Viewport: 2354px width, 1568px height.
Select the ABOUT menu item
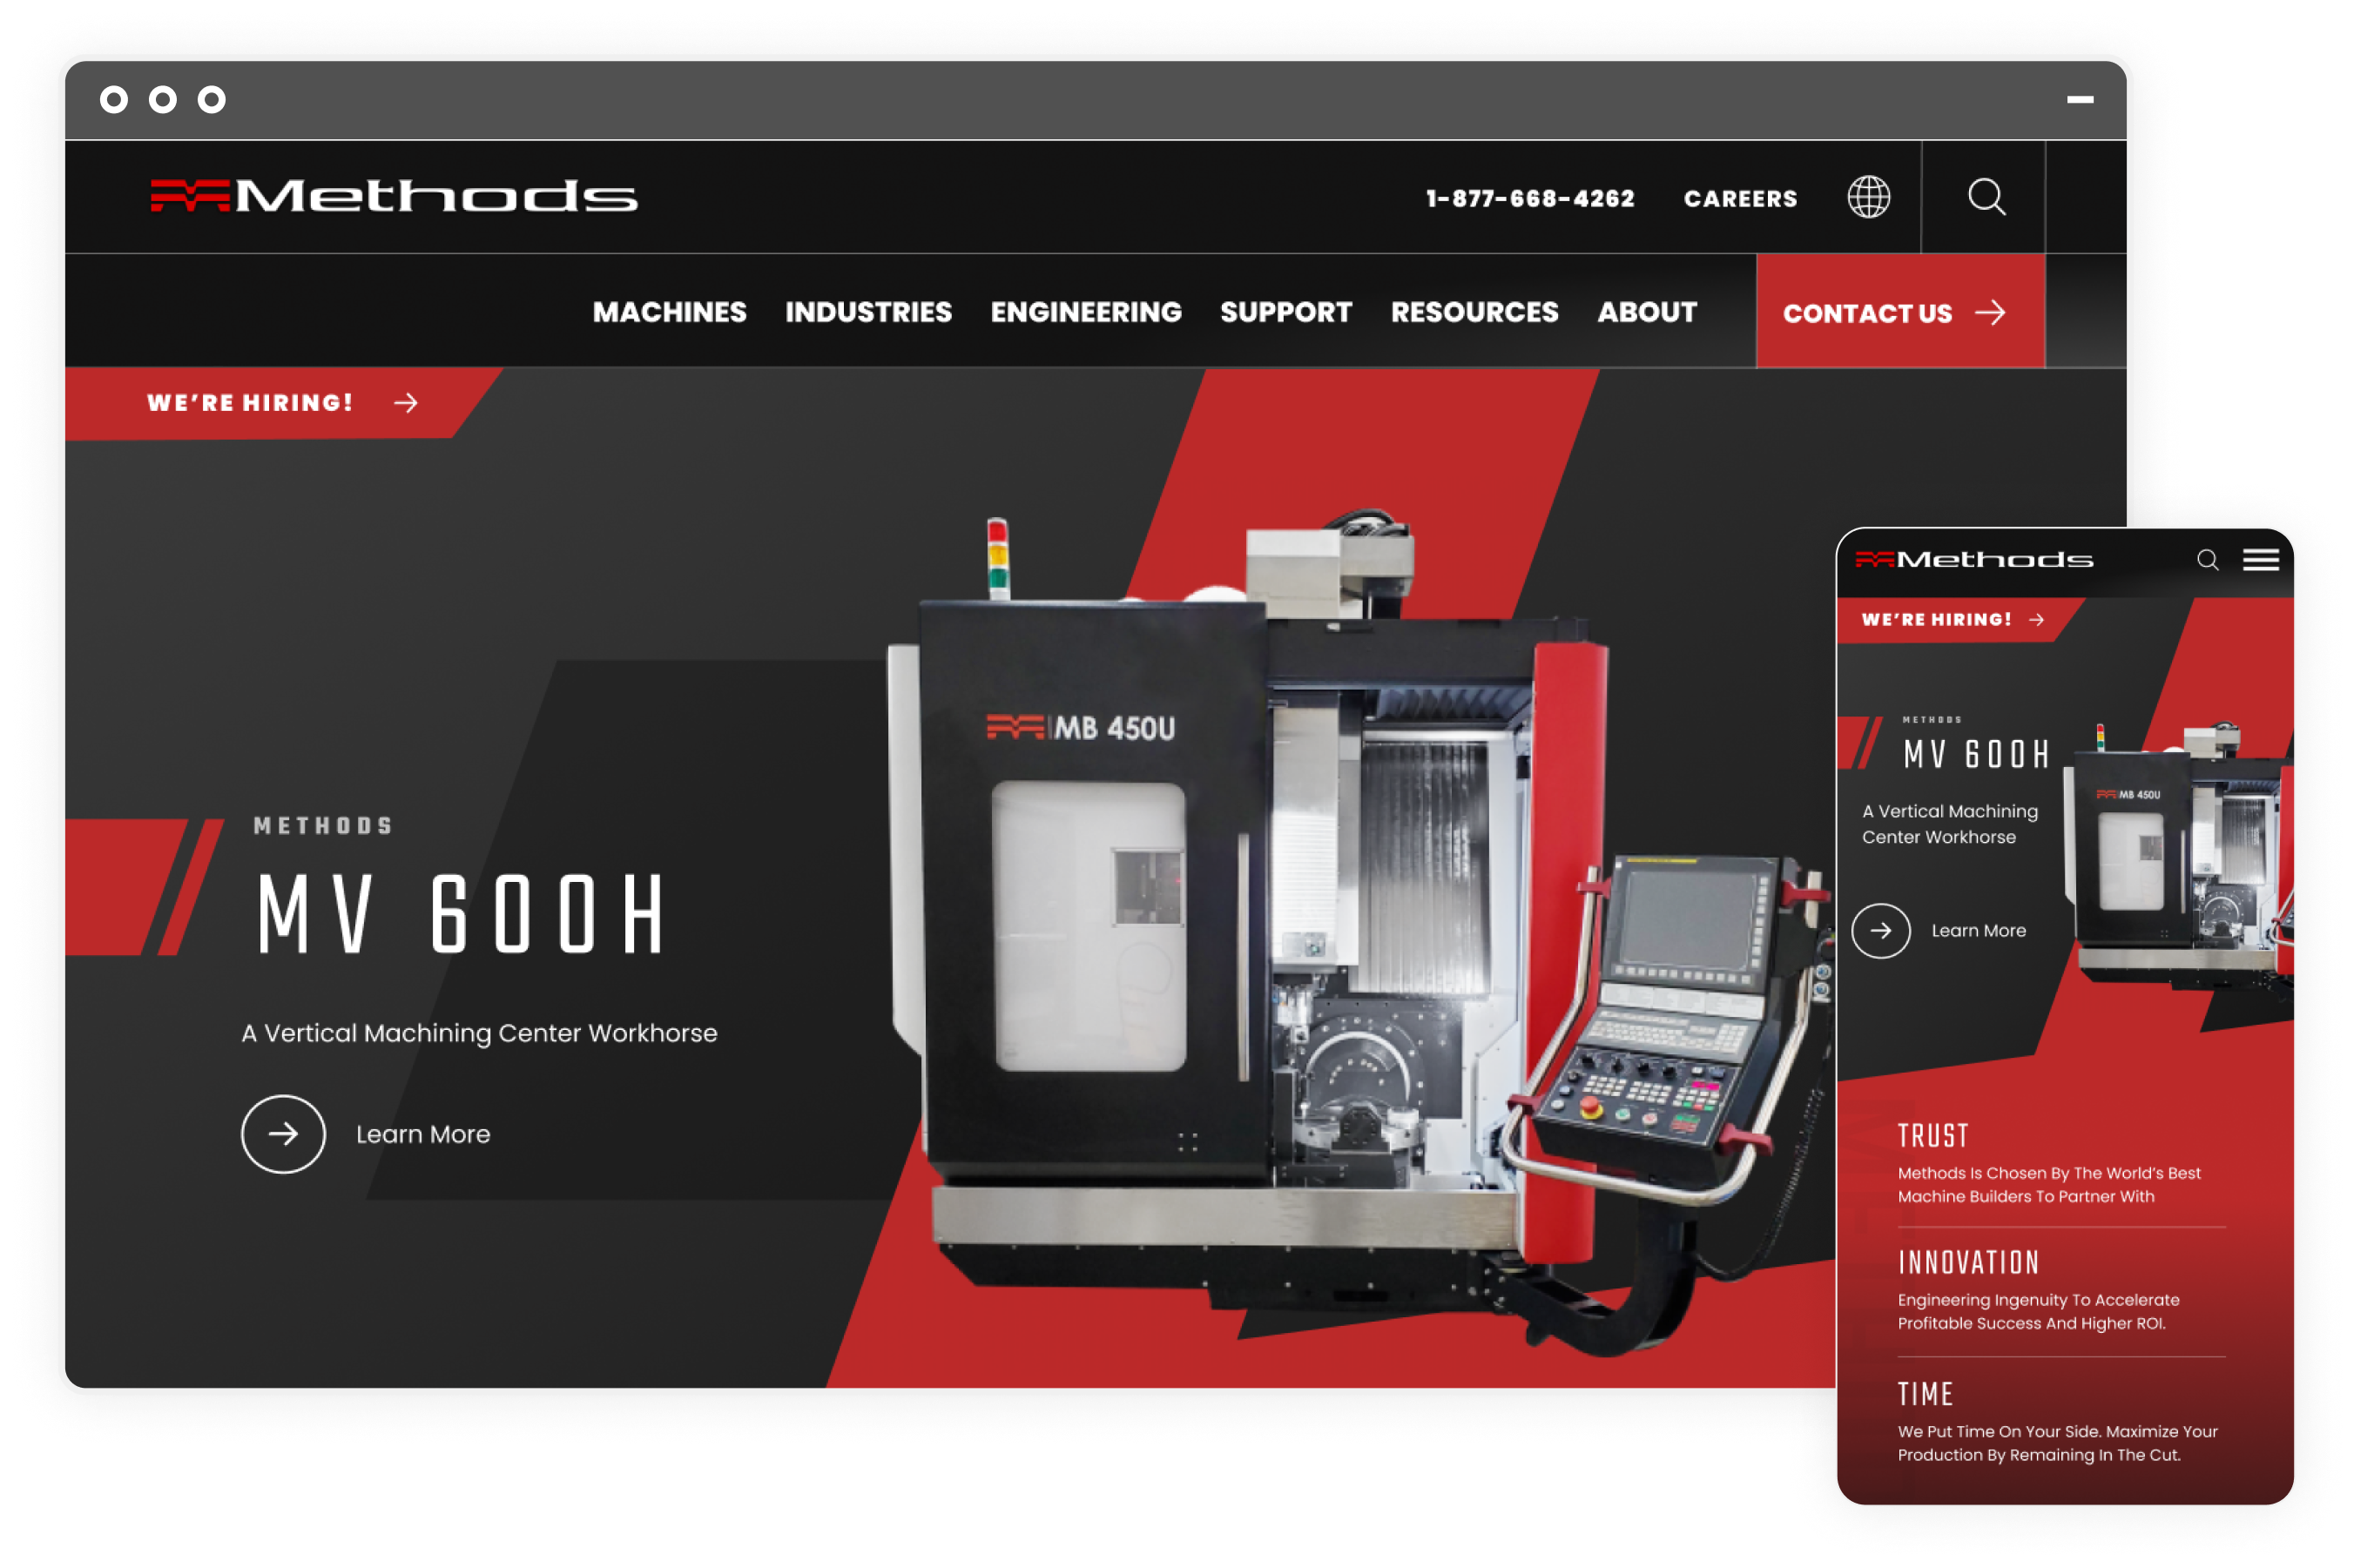coord(1645,312)
